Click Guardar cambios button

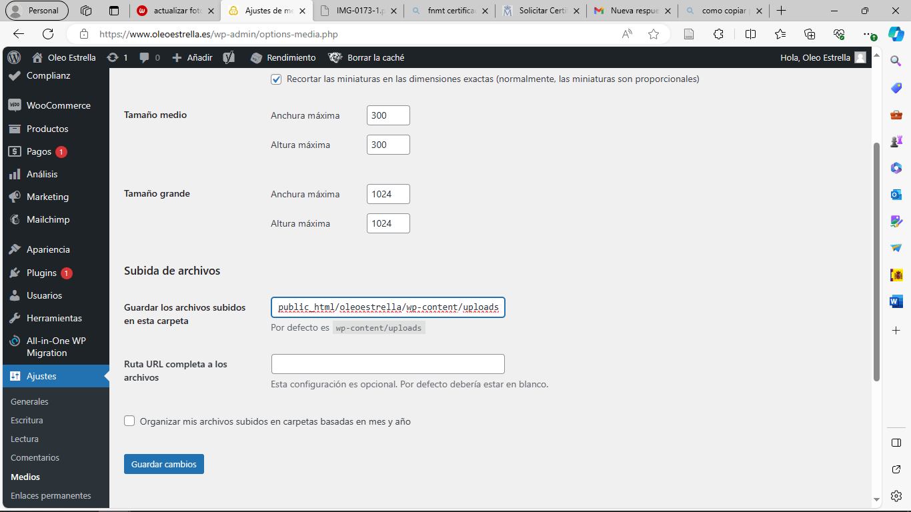164,464
